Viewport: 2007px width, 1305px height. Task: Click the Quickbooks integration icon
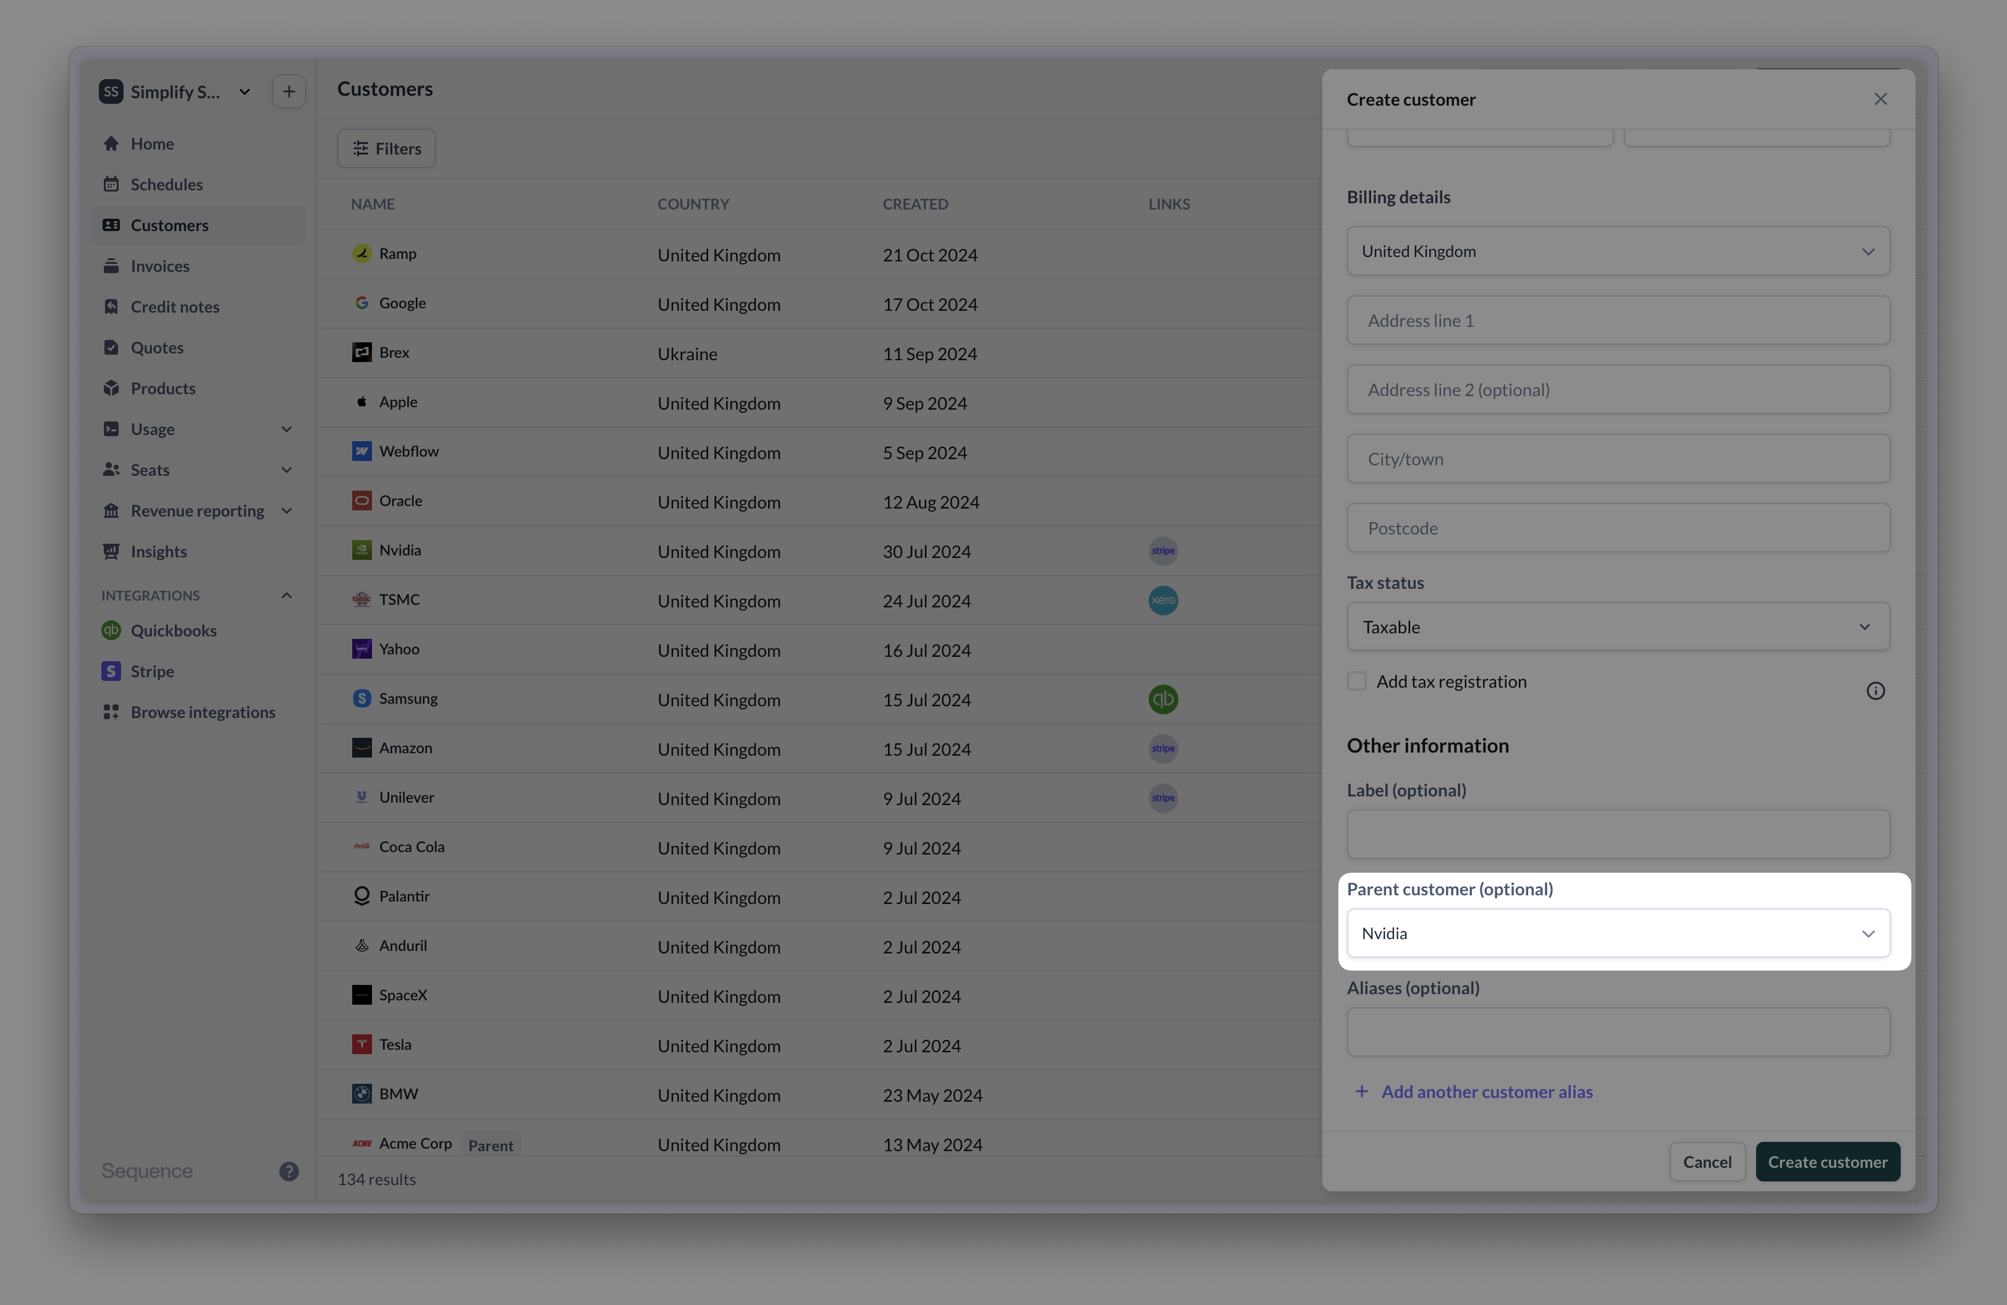(x=111, y=630)
